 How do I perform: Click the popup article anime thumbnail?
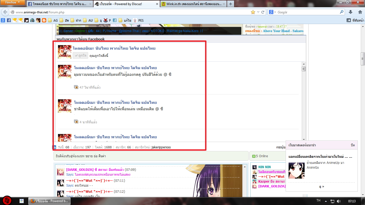point(297,170)
